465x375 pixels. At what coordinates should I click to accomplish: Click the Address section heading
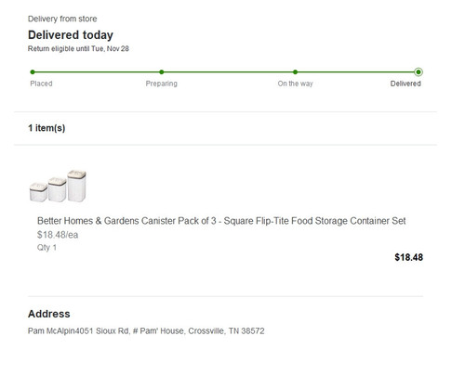(49, 314)
